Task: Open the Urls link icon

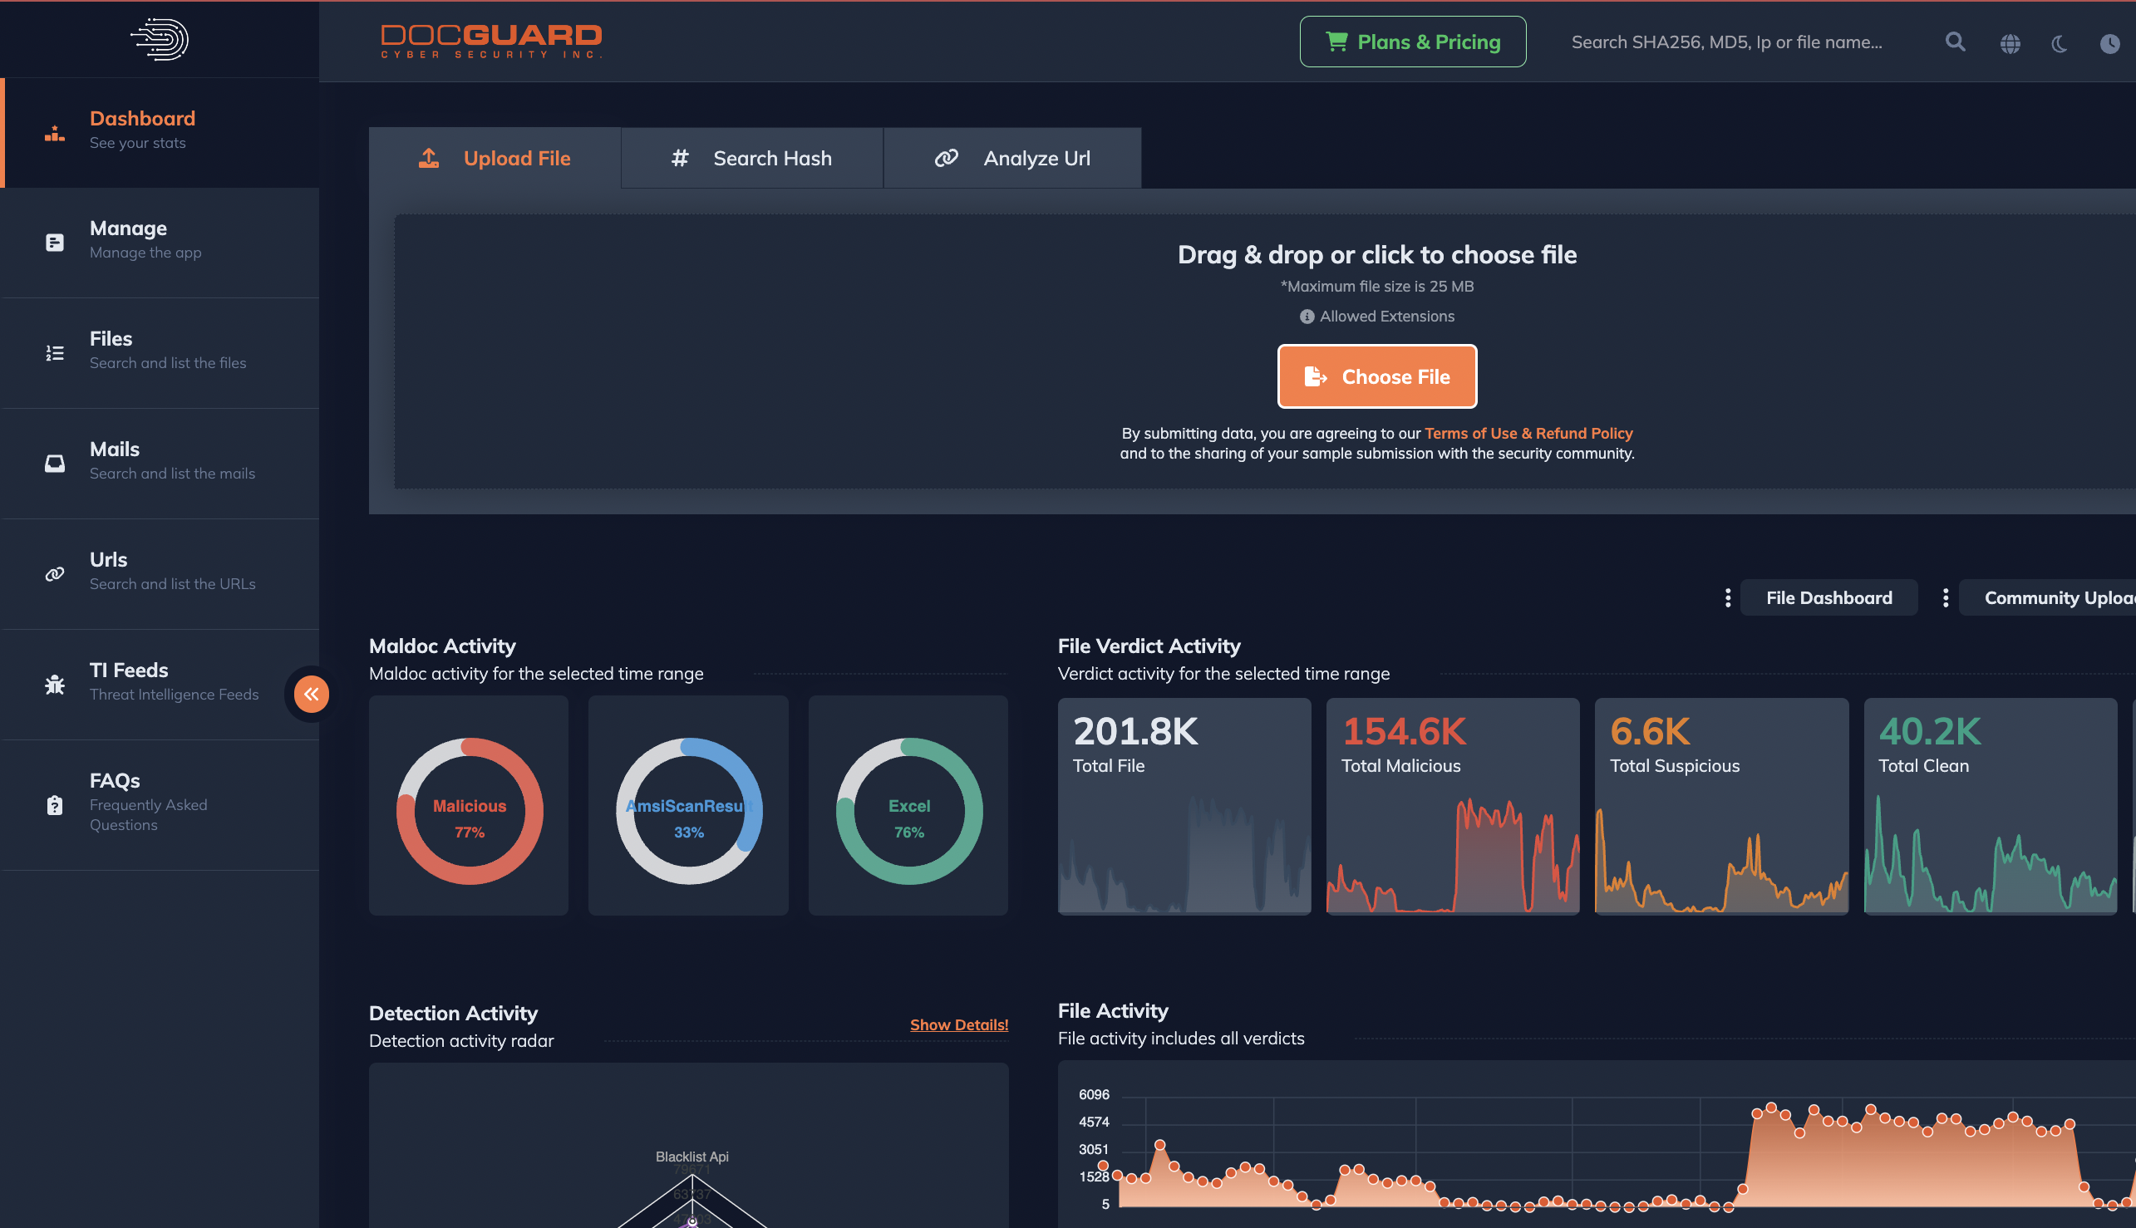Action: pos(55,573)
